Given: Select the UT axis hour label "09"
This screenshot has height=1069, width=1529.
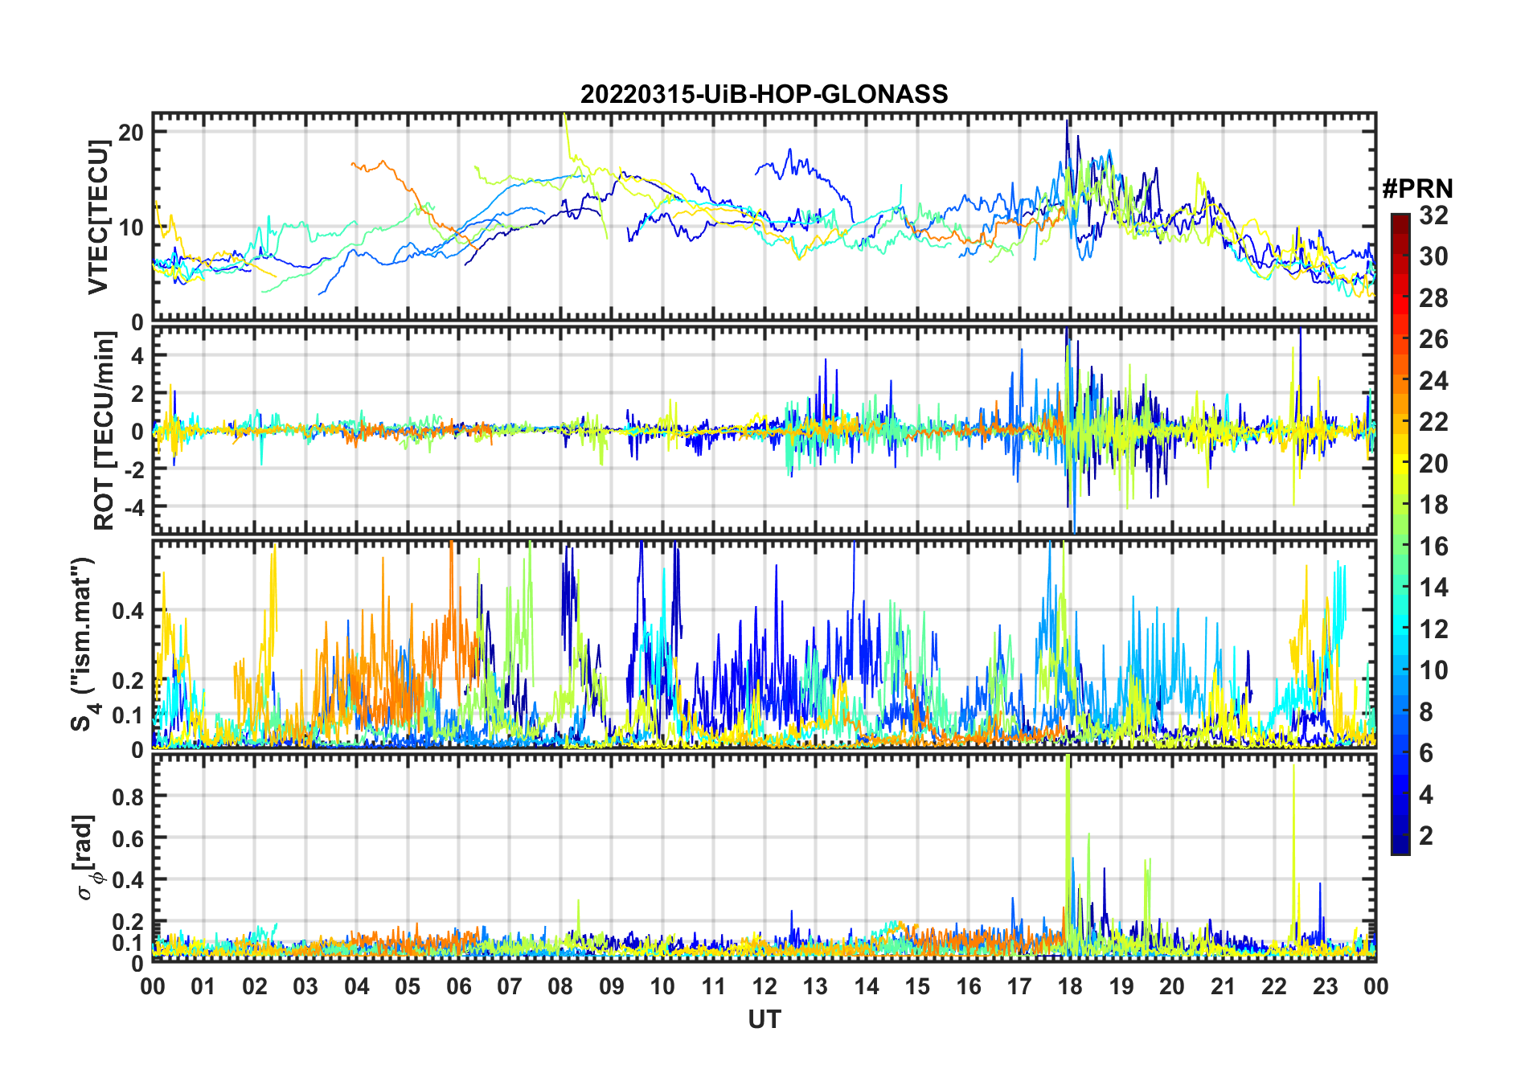Looking at the screenshot, I should point(612,986).
